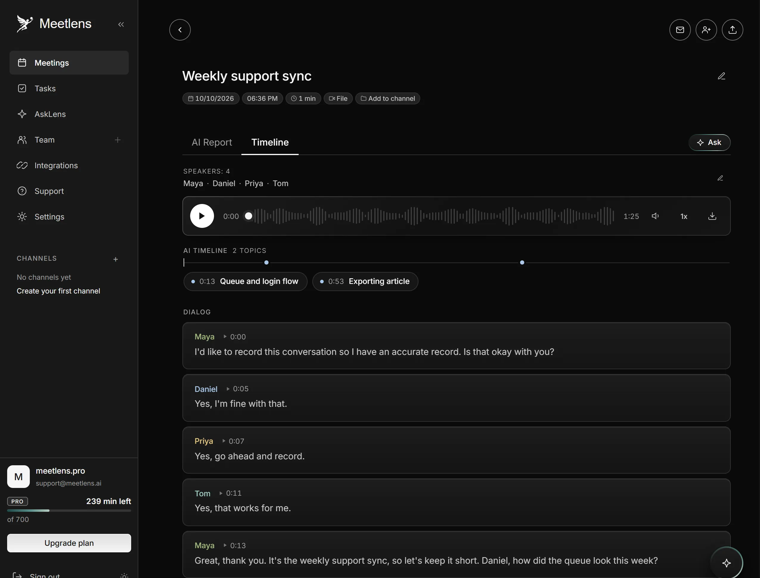Image resolution: width=760 pixels, height=578 pixels.
Task: Play from Priya's 0:07 timestamp
Action: coord(233,441)
